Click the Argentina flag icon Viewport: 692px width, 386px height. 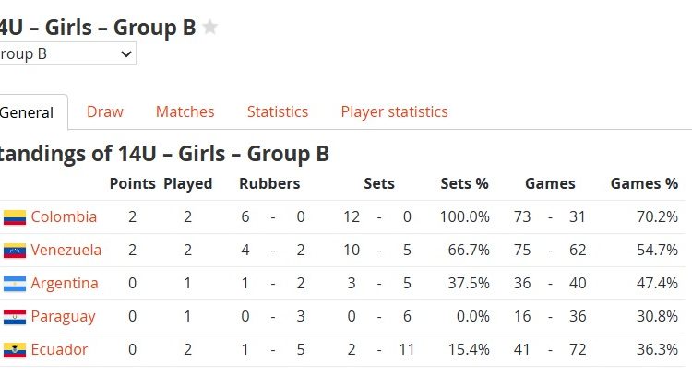pos(14,284)
